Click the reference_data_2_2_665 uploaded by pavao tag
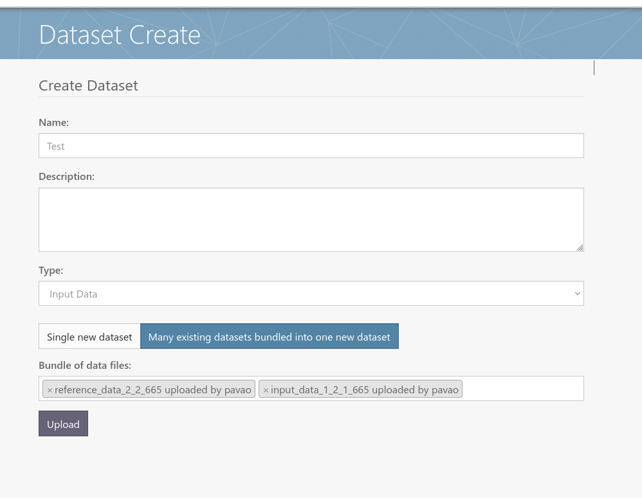The image size is (642, 498). tap(149, 389)
